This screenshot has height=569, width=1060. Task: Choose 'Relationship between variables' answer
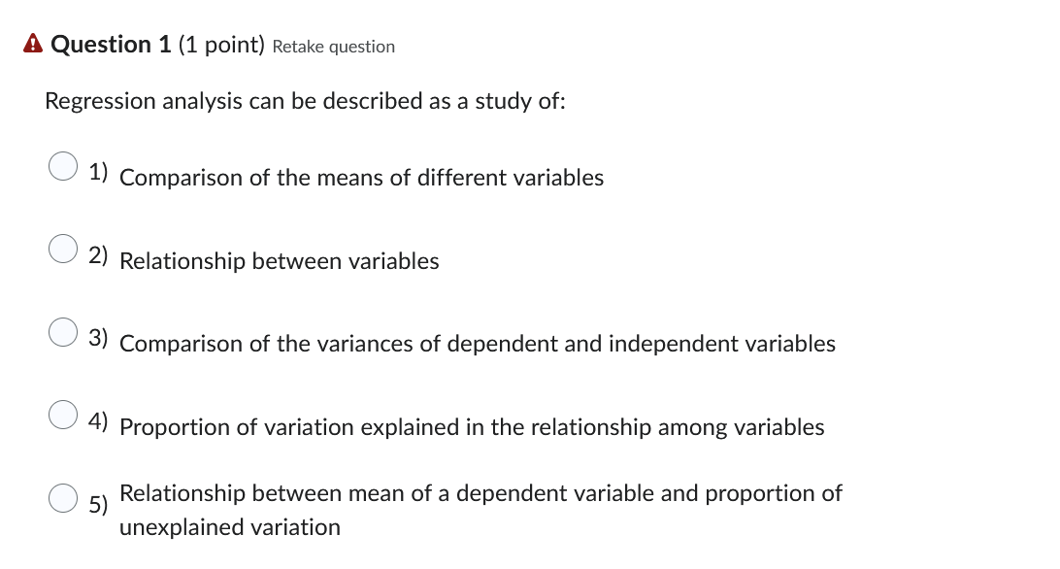point(279,261)
